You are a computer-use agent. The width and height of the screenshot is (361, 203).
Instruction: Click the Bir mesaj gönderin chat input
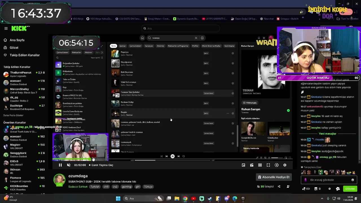329,180
